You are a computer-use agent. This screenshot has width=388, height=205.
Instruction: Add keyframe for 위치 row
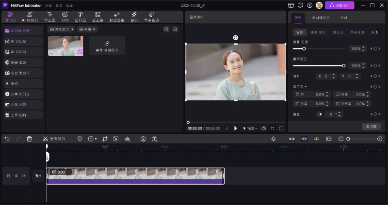pyautogui.click(x=375, y=76)
